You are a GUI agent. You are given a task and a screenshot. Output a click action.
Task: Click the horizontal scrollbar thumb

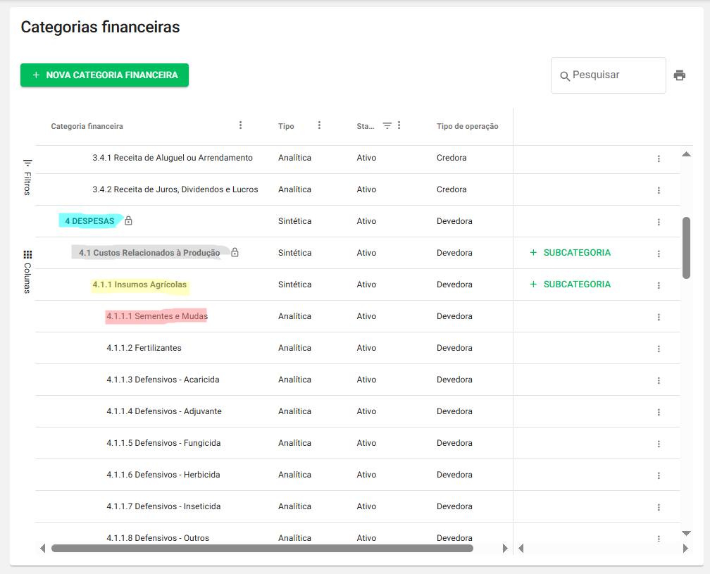tap(262, 548)
